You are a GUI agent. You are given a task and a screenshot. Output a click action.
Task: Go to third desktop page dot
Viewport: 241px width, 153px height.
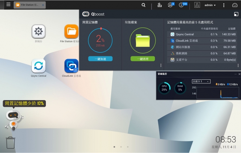pyautogui.click(x=128, y=147)
